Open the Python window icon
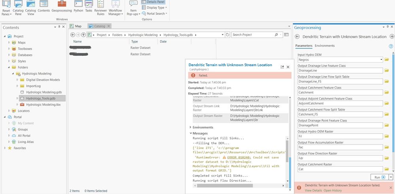 tap(78, 7)
